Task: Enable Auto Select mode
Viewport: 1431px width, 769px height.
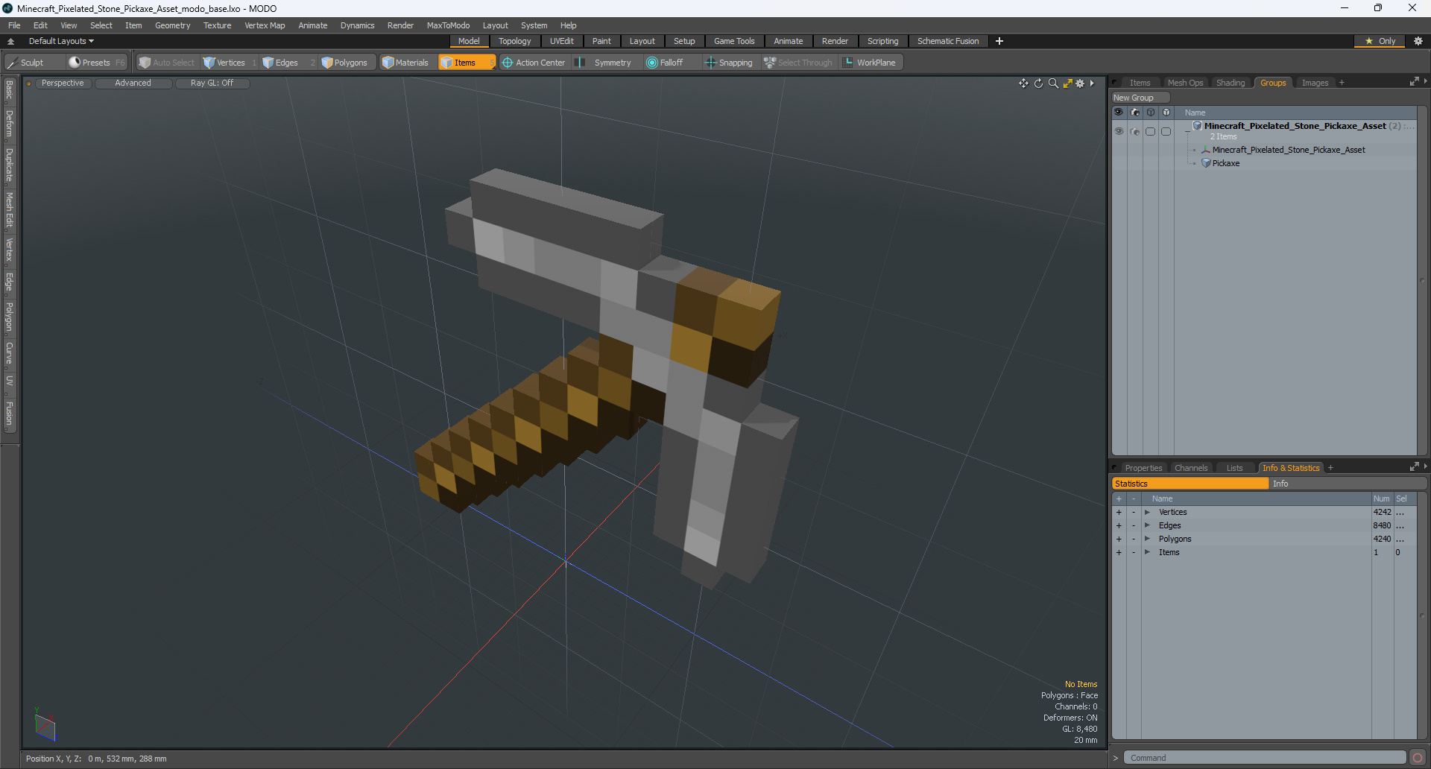Action: tap(167, 63)
